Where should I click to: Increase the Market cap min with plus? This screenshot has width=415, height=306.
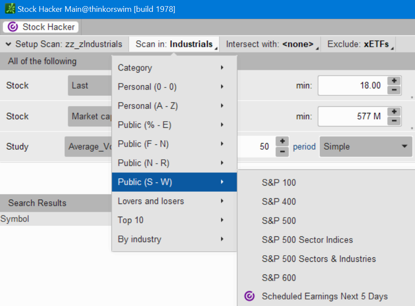(x=394, y=111)
